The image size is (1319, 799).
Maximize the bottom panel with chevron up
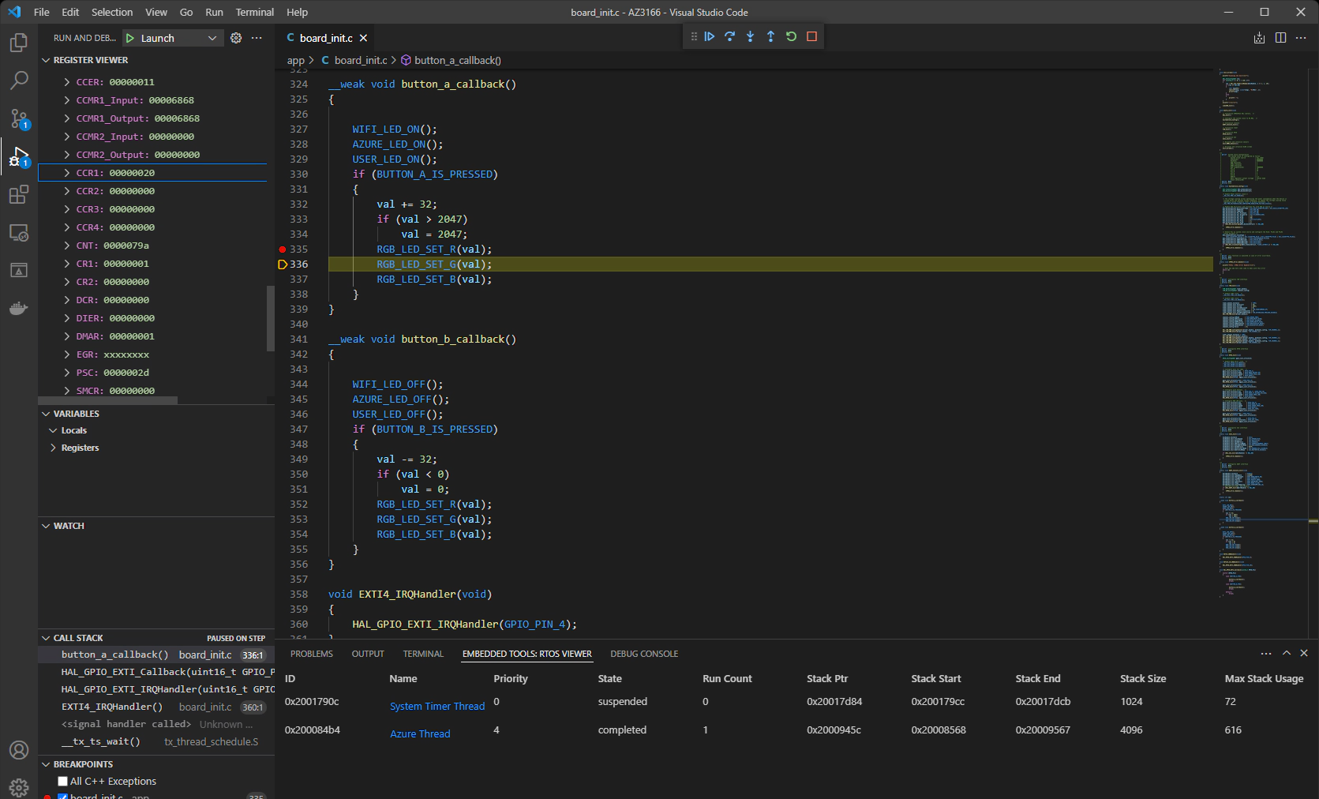click(x=1287, y=653)
